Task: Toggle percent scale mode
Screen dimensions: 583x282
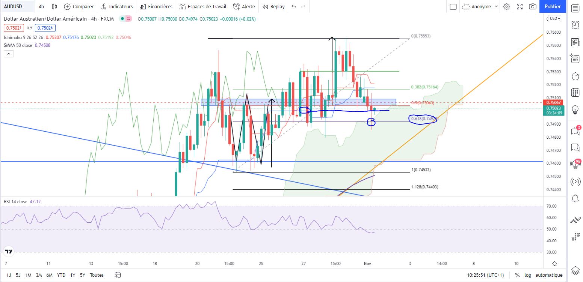Action: tap(517, 275)
